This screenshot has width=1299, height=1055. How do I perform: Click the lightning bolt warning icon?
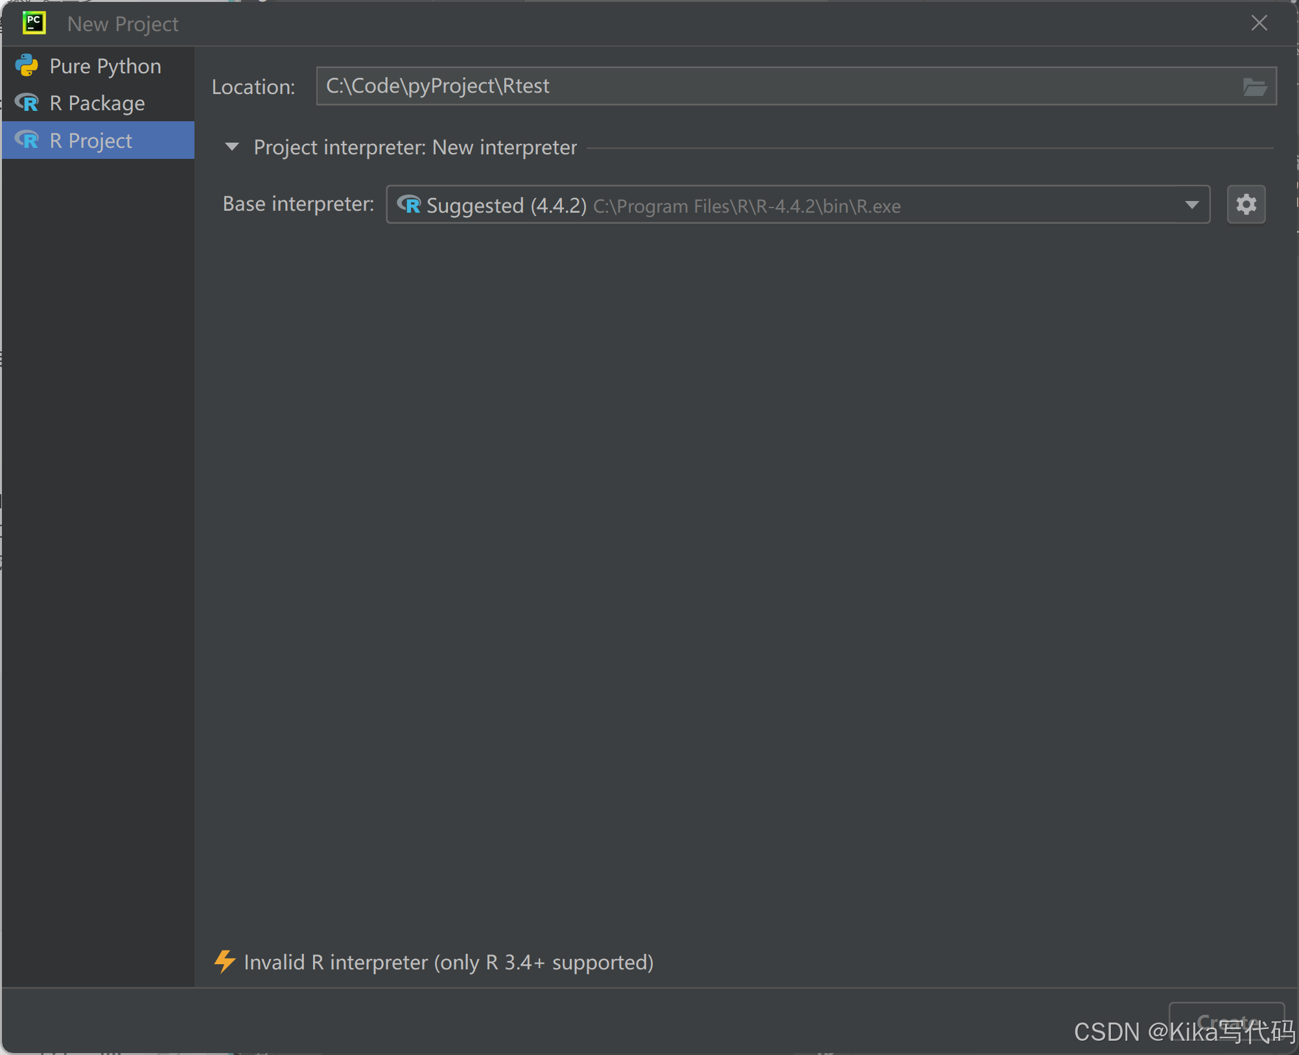224,962
